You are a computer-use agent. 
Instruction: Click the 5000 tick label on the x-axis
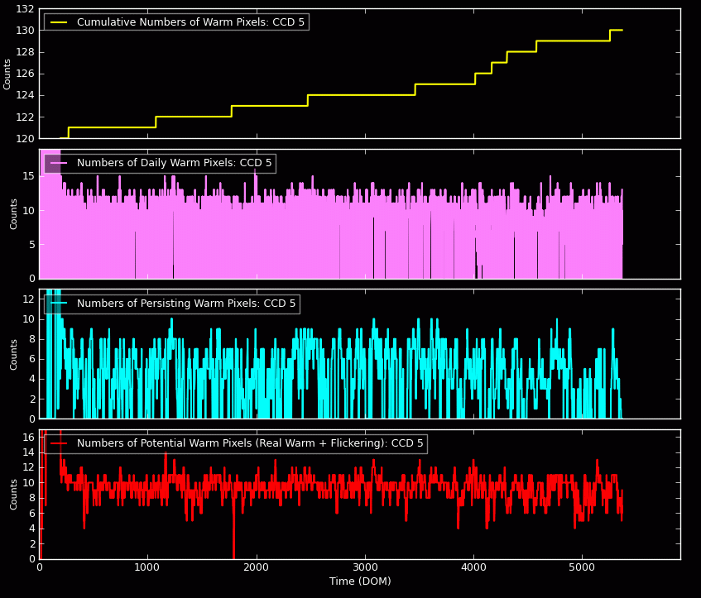pos(582,568)
